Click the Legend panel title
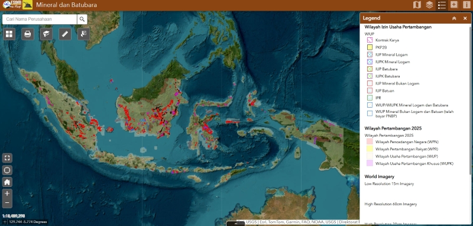Viewport: 473px width, 226px height. (371, 18)
